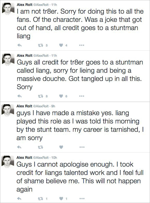Screen dimensions: 150x203
Task: Like the "I am not tr8er" tweet
Action: pos(61,45)
